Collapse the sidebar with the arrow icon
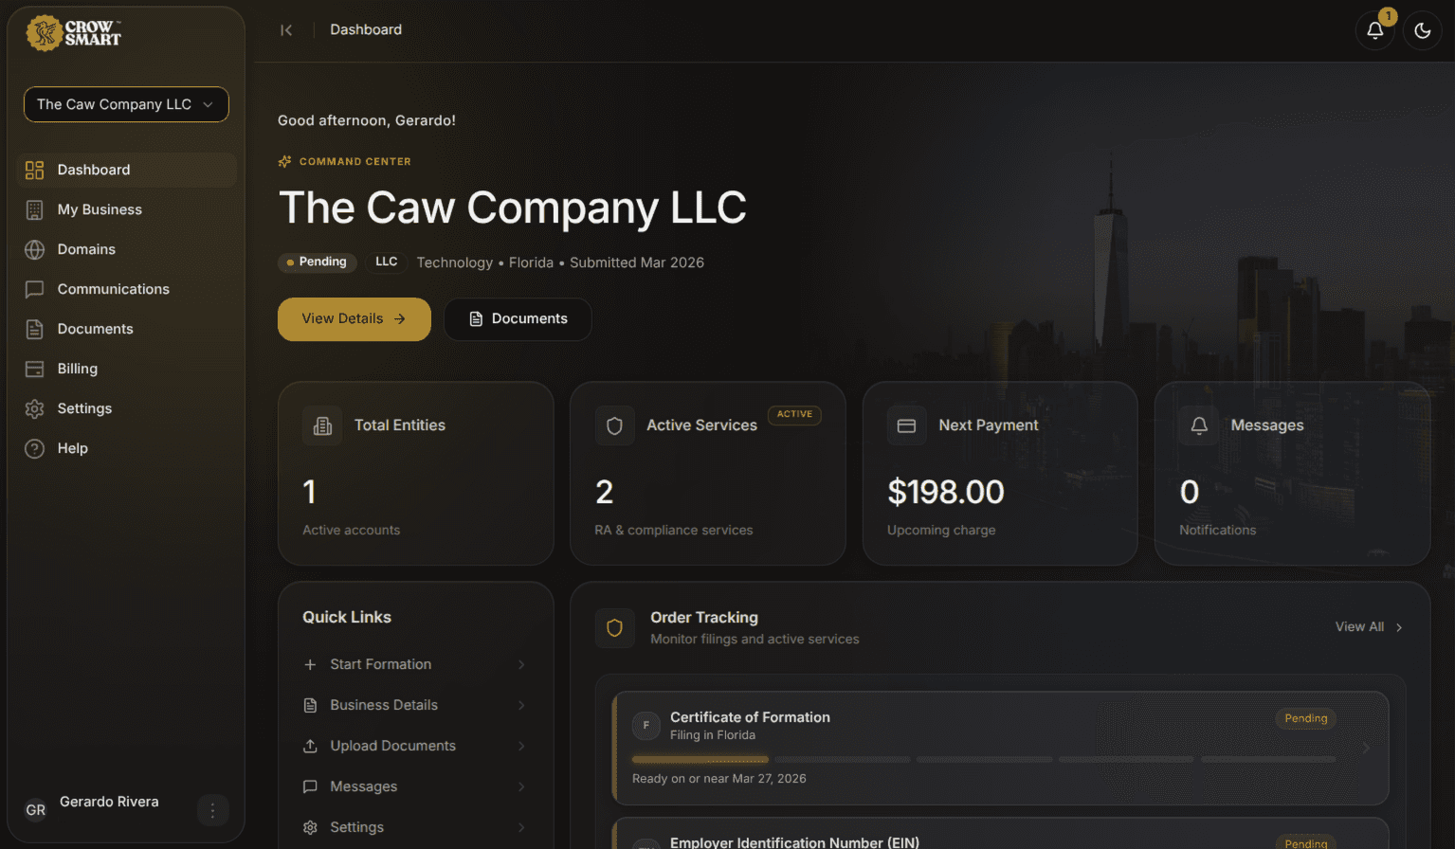1455x849 pixels. pos(286,30)
